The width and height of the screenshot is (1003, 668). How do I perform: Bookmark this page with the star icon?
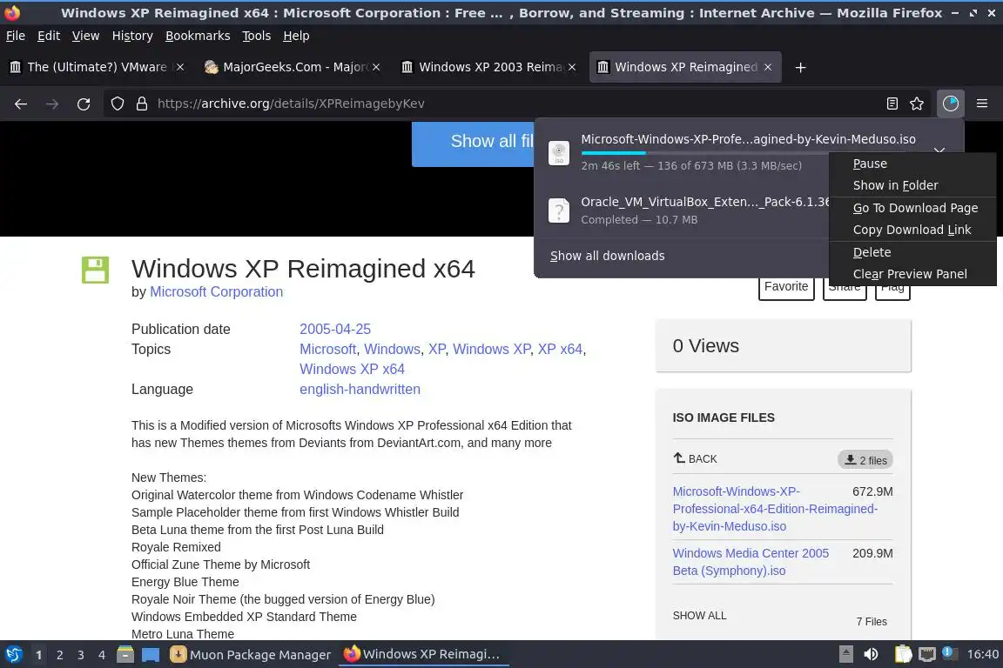(917, 104)
